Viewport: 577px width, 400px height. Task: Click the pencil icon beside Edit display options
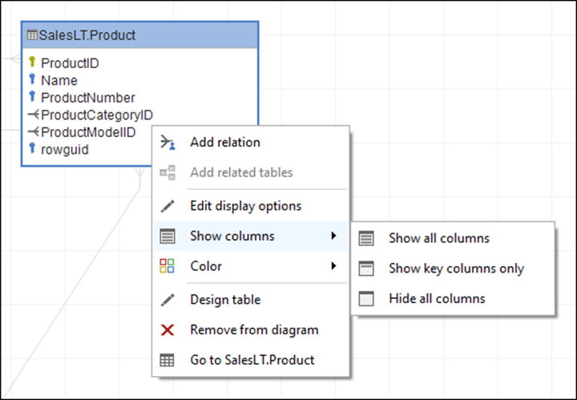pos(167,206)
